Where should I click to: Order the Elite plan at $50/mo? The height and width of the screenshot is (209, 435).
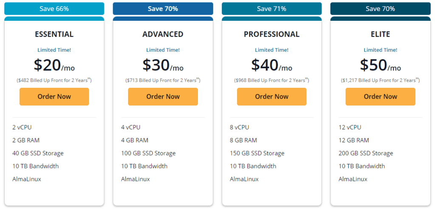point(380,96)
